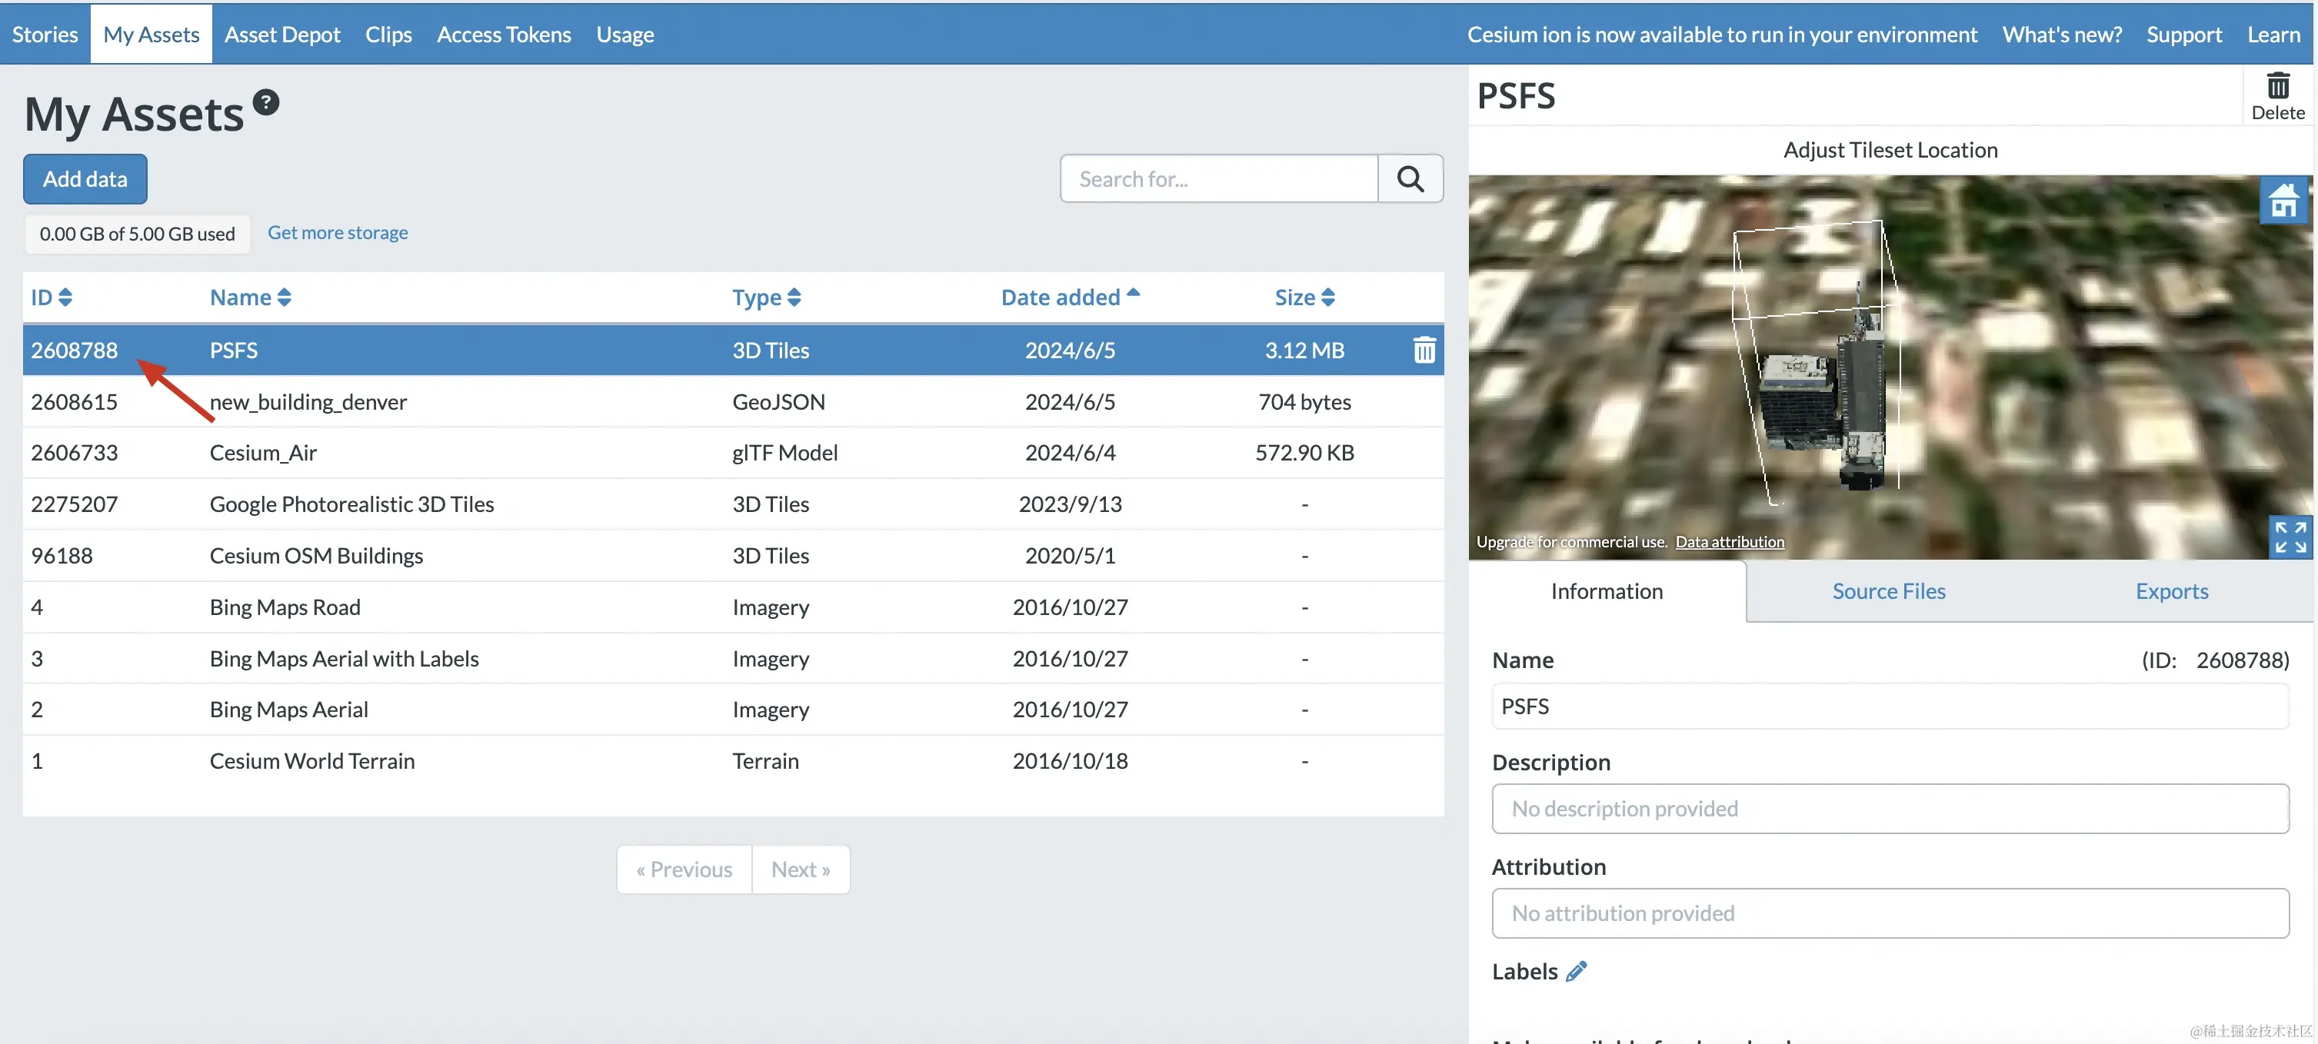
Task: Sort assets by ID column
Action: pos(52,298)
